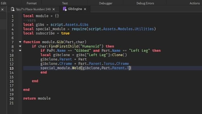Click 'Weld' in special_module.Weld on line 13
This screenshot has width=202, height=114.
pyautogui.click(x=76, y=68)
